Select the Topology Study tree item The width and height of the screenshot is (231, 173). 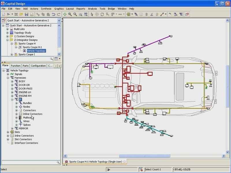click(23, 33)
